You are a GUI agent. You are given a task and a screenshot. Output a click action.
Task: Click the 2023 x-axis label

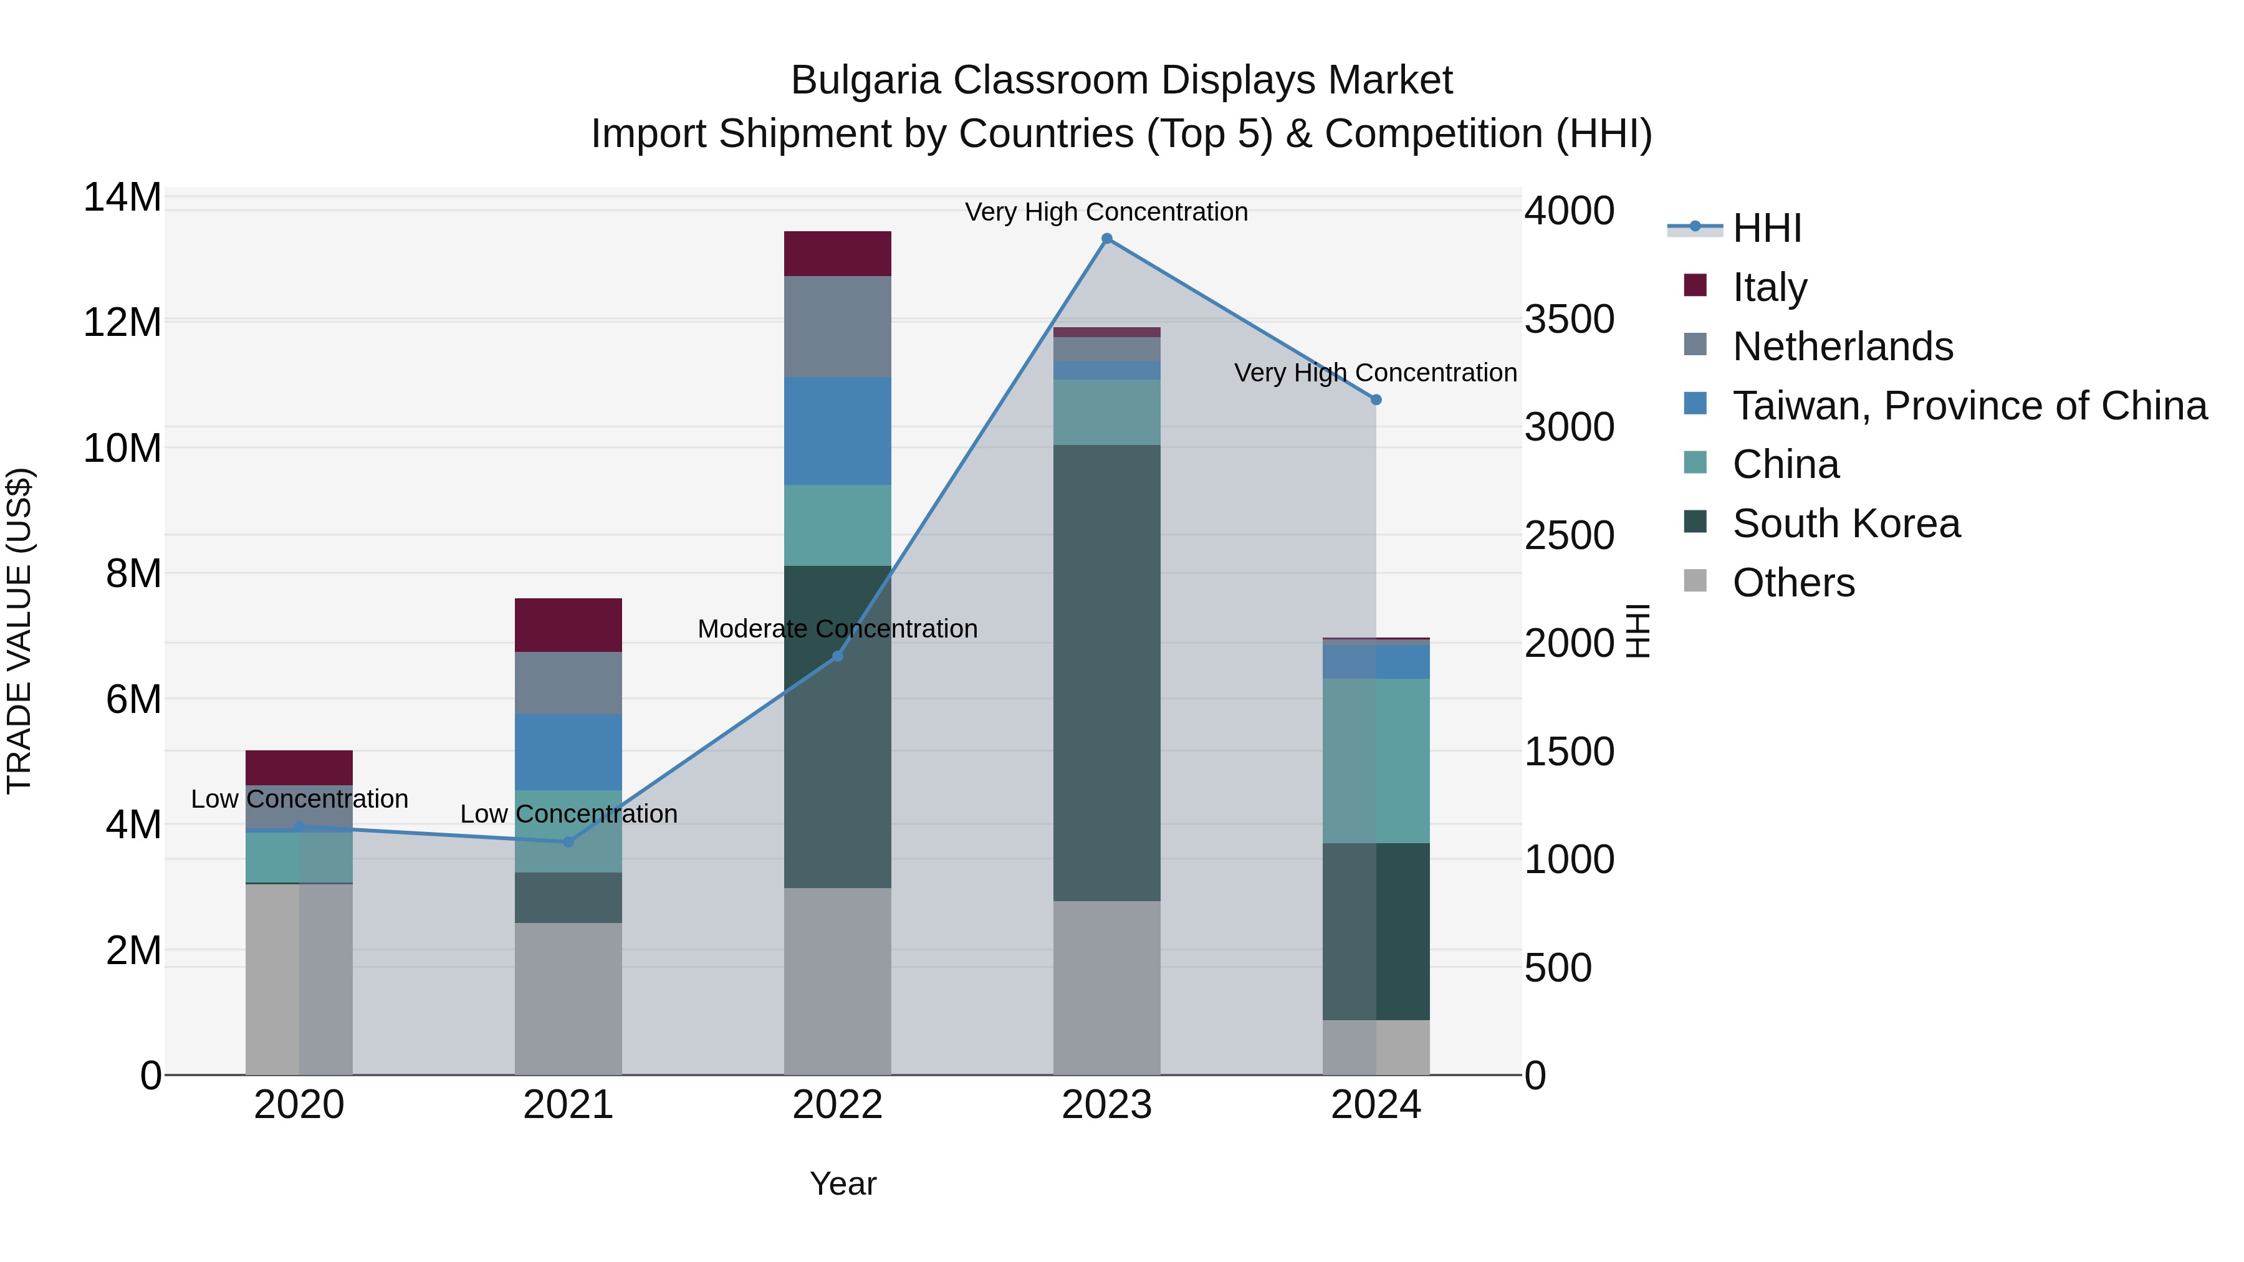coord(1107,1105)
